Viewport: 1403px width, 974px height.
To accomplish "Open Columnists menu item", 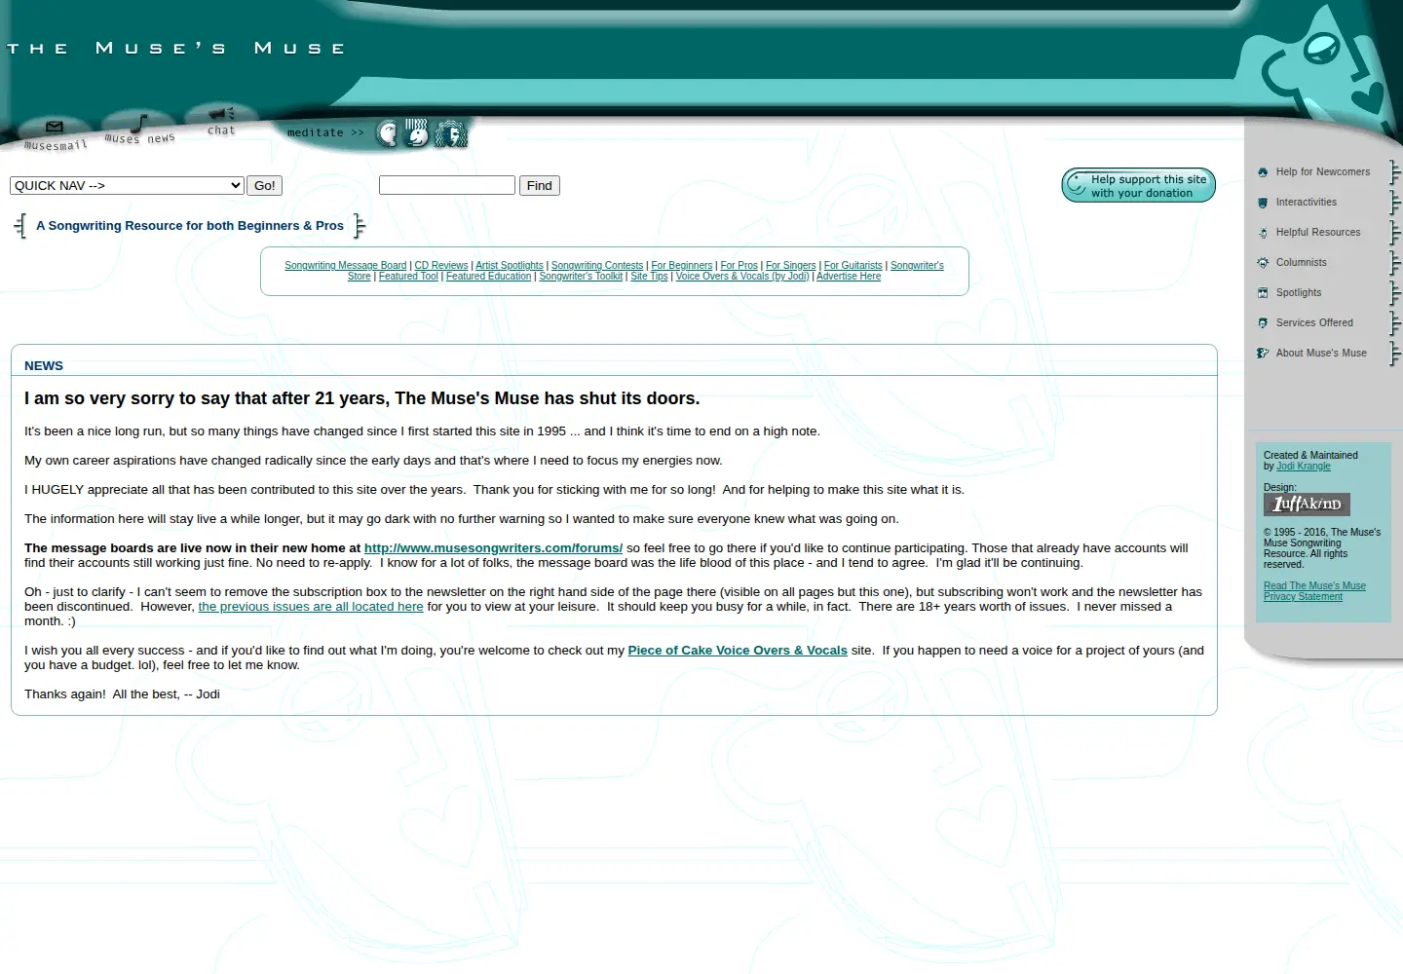I will pyautogui.click(x=1302, y=263).
